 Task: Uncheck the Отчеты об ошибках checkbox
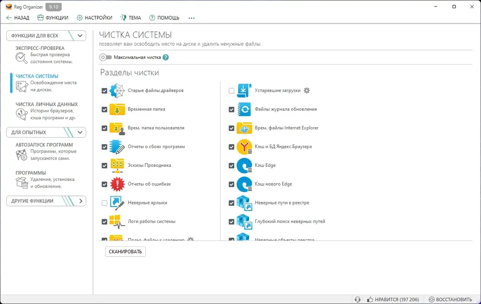click(x=104, y=184)
